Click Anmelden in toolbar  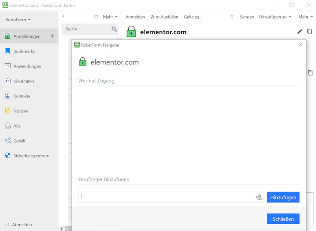tap(135, 17)
